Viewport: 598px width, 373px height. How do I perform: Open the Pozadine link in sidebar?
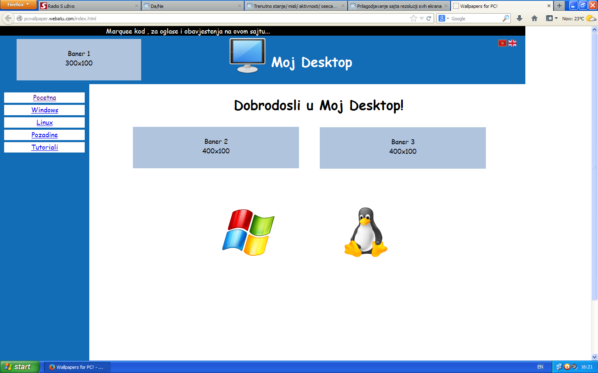[44, 135]
